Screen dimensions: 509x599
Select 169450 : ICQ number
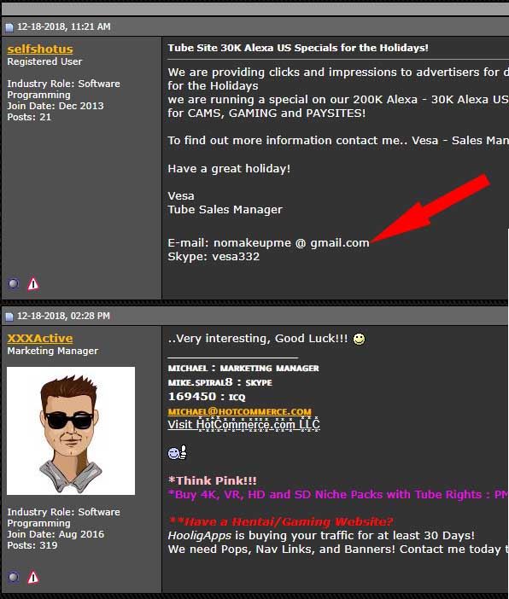(207, 397)
